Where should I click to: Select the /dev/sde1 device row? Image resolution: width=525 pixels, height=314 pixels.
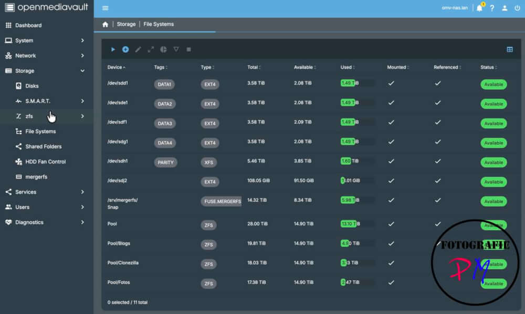[311, 103]
